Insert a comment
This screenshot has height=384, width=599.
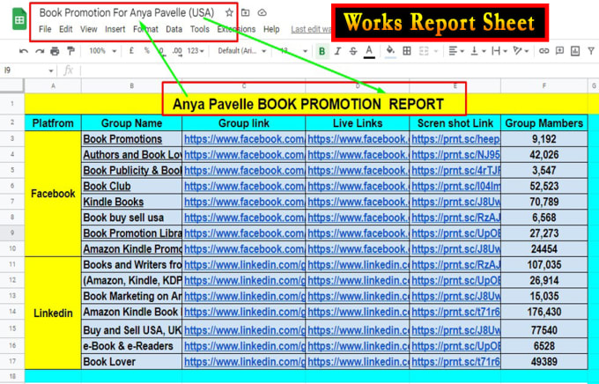[x=559, y=51]
